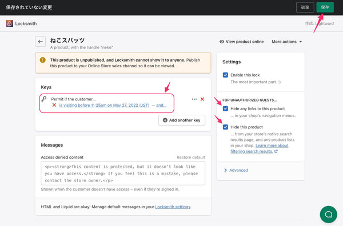Click the 'and...' condition link
The width and height of the screenshot is (343, 226).
[161, 105]
